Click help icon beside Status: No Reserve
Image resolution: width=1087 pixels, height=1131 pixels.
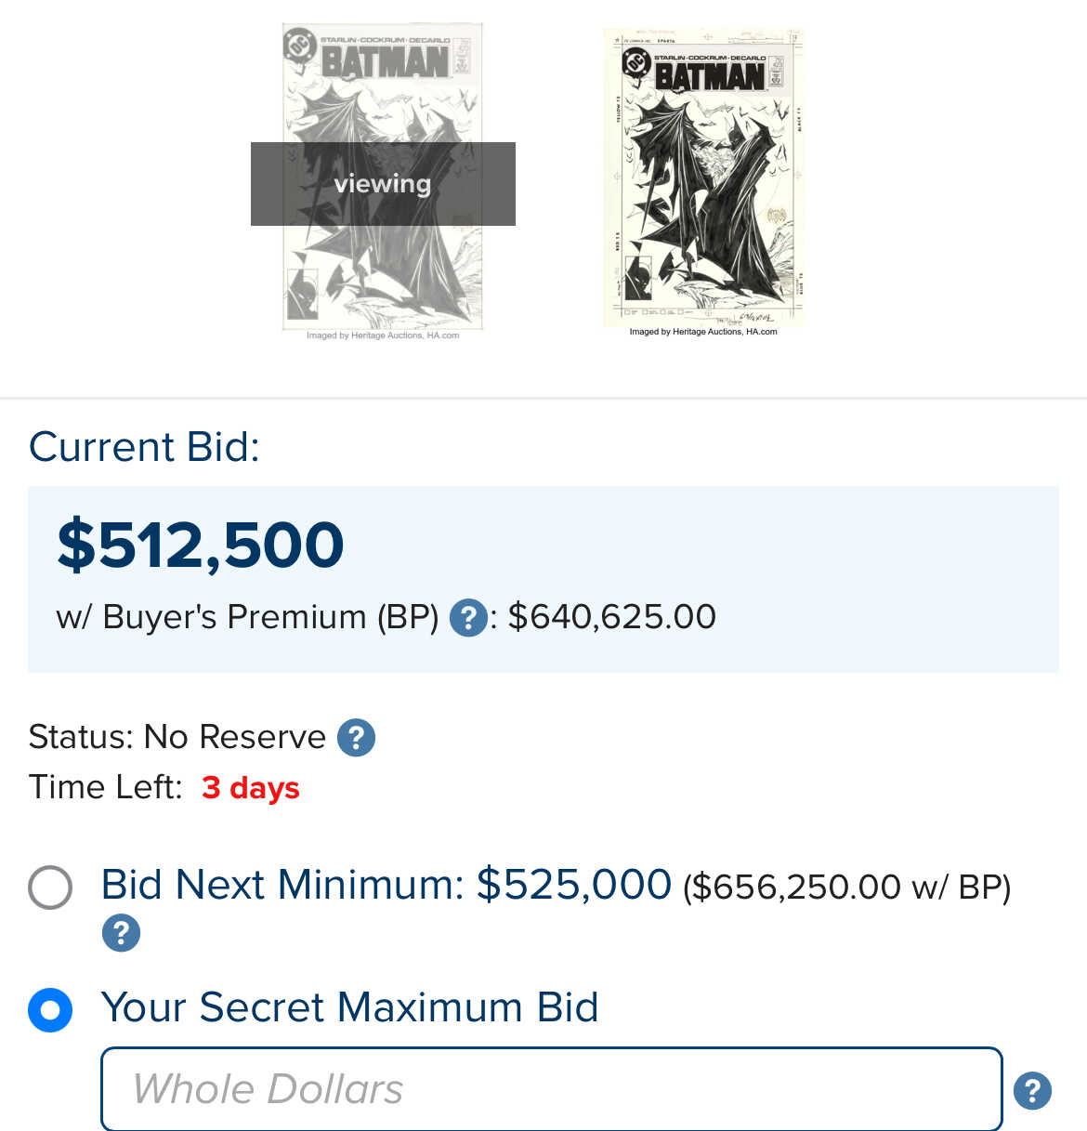click(356, 738)
